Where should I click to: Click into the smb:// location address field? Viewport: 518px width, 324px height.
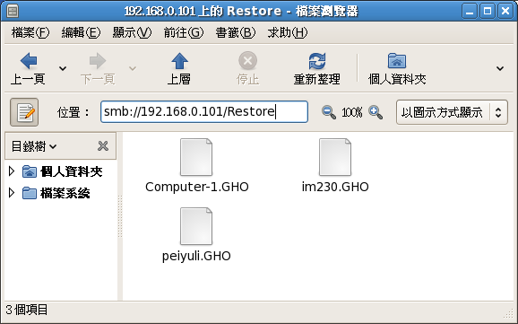pos(204,112)
